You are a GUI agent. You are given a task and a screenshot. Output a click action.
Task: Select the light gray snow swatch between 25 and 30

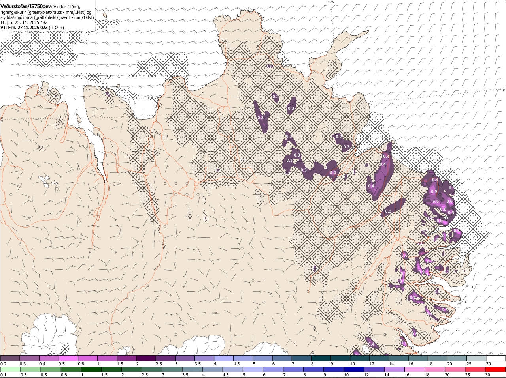[x=476, y=358]
